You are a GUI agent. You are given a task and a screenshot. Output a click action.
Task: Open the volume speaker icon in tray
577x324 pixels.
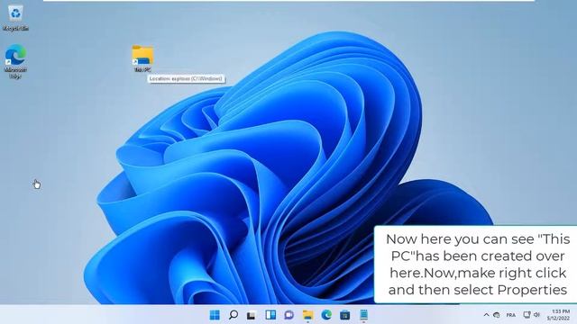click(x=537, y=315)
